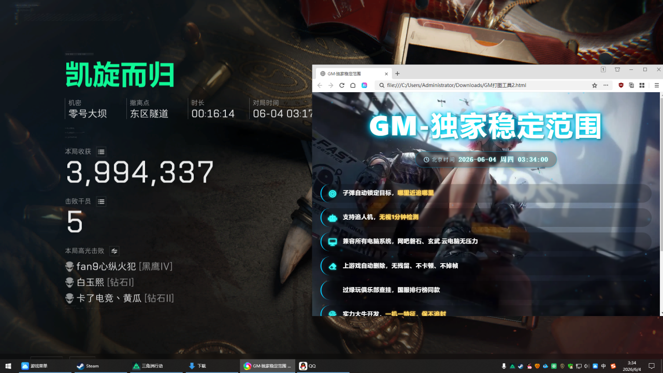Screen dimensions: 663x373
Task: Open the Windows Start menu
Action: [8, 366]
